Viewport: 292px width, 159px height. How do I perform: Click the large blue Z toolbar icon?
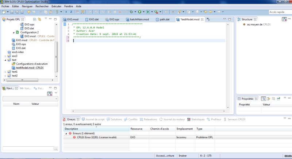[x=71, y=12]
